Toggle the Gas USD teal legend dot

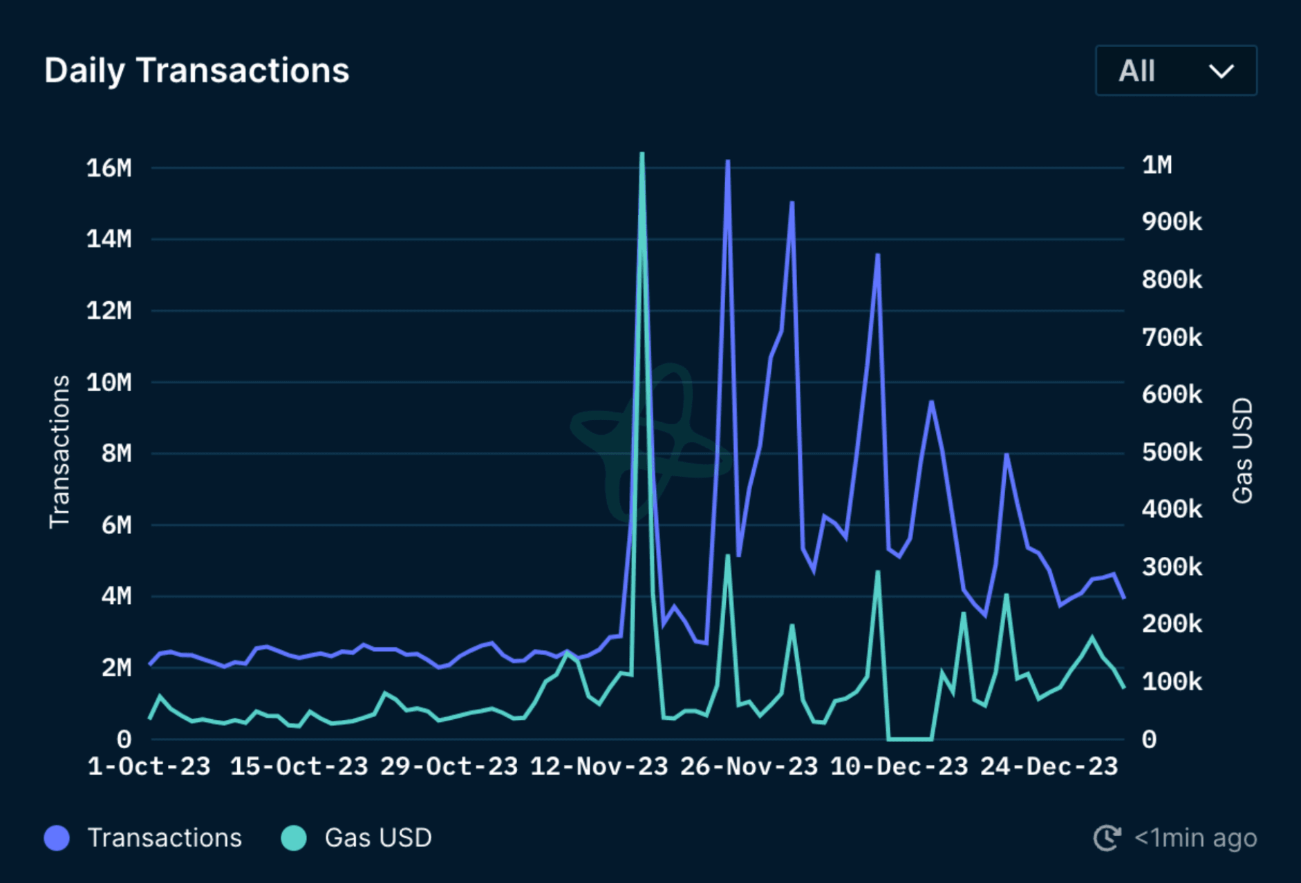coord(294,837)
